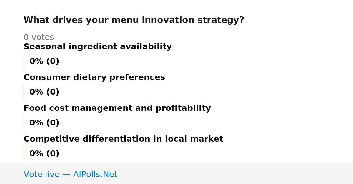Click the word 'profitability' in third option
The image size is (353, 184).
point(183,108)
